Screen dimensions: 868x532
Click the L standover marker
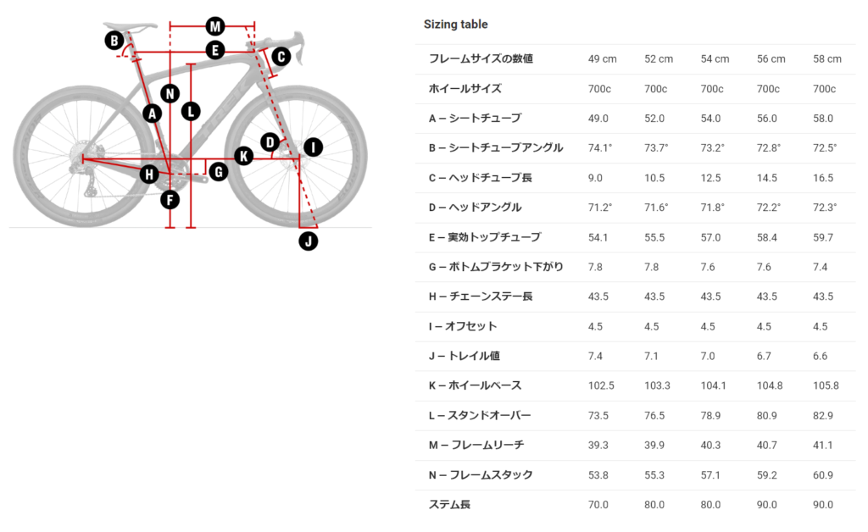point(191,110)
